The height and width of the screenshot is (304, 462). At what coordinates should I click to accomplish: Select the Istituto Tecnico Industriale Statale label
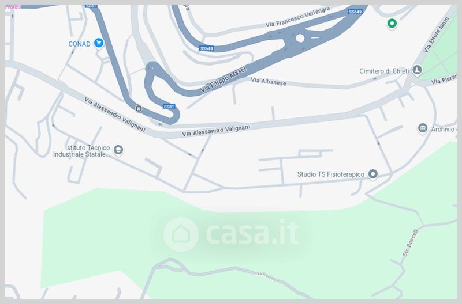point(81,151)
